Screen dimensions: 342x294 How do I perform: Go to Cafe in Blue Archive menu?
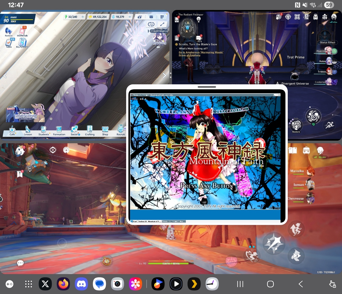click(x=12, y=131)
